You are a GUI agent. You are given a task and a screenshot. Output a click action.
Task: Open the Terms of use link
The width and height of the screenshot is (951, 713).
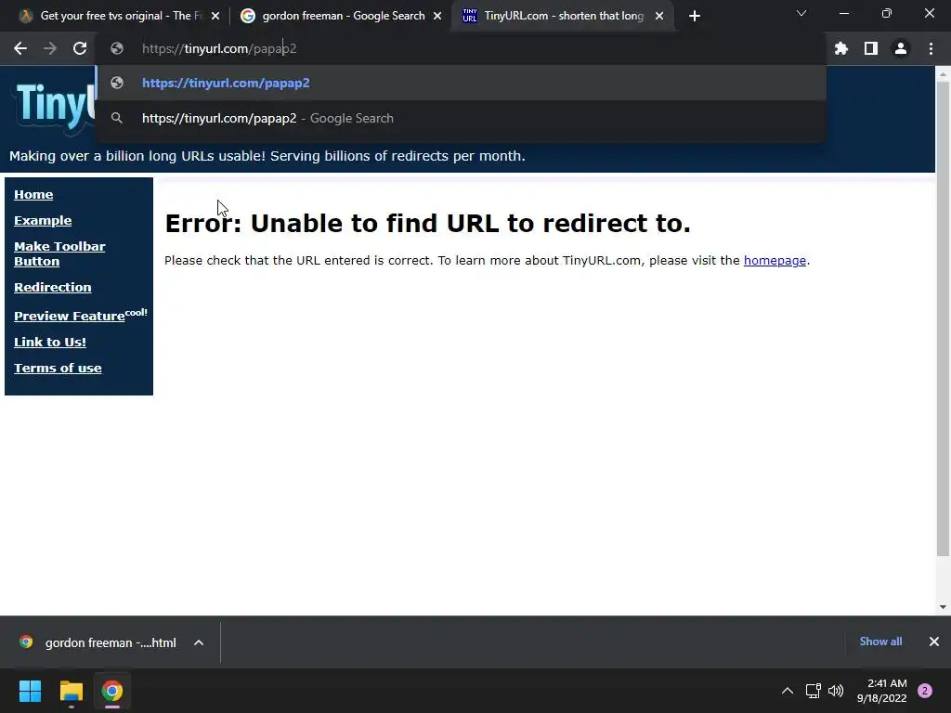point(58,368)
